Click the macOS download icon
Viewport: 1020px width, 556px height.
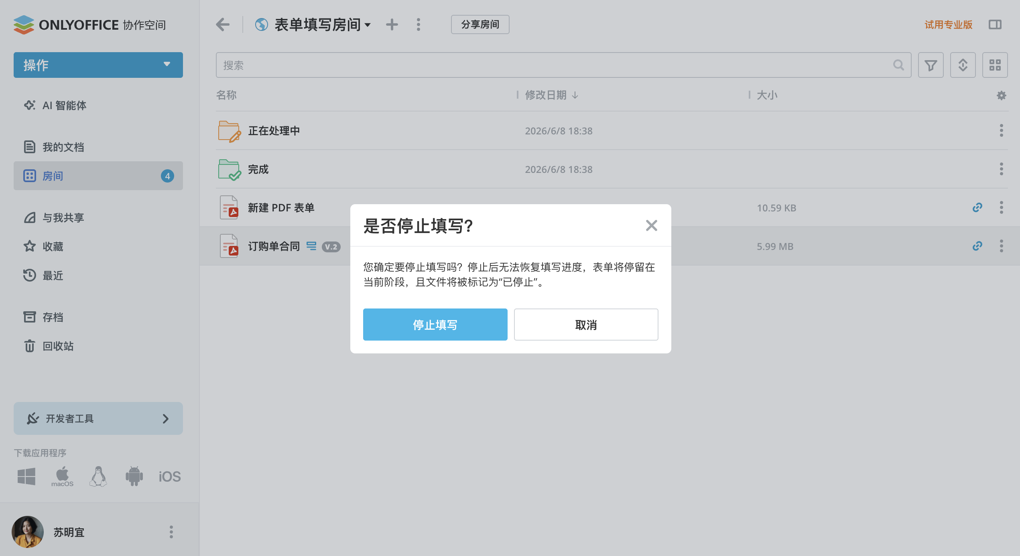pos(62,476)
